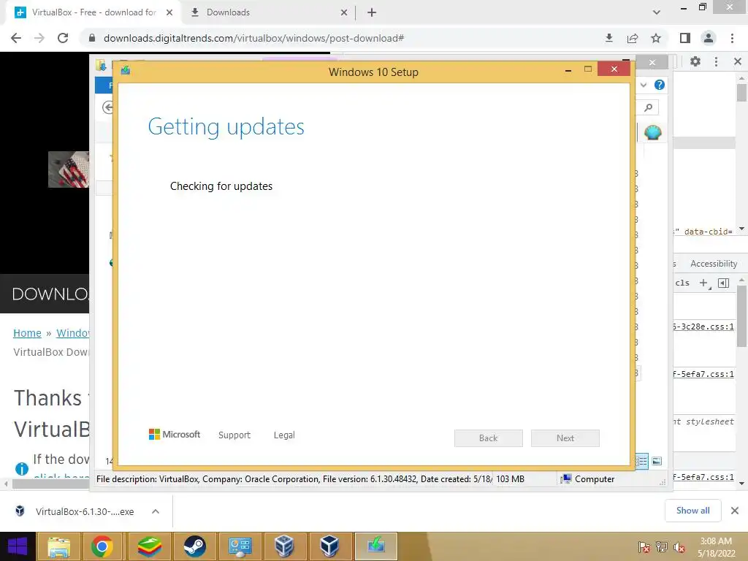This screenshot has width=748, height=561.
Task: Click the Chrome address bar URL
Action: [253, 38]
